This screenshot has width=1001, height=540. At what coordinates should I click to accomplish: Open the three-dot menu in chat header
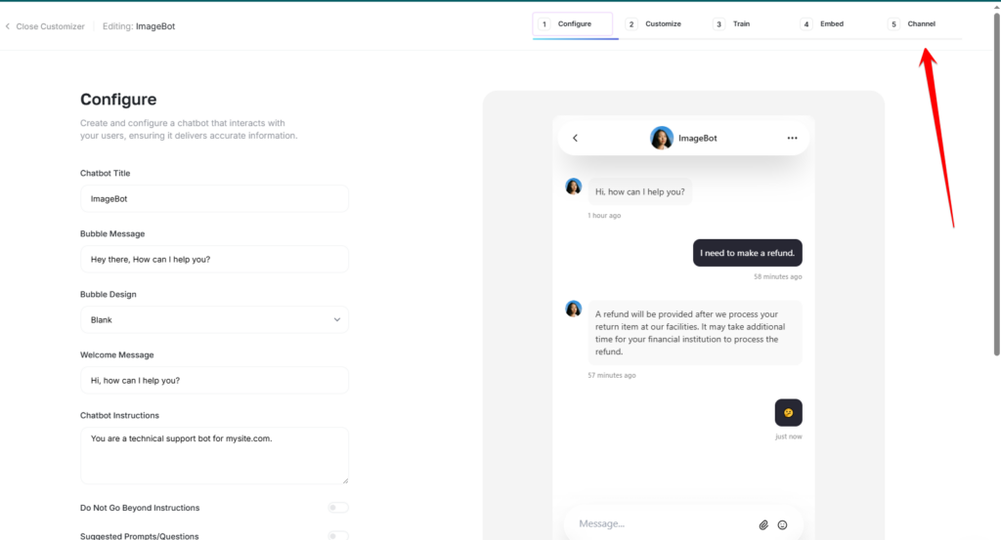click(x=792, y=139)
